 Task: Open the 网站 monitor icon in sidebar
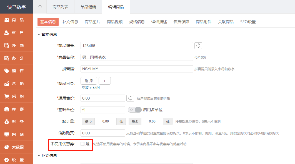[7, 134]
